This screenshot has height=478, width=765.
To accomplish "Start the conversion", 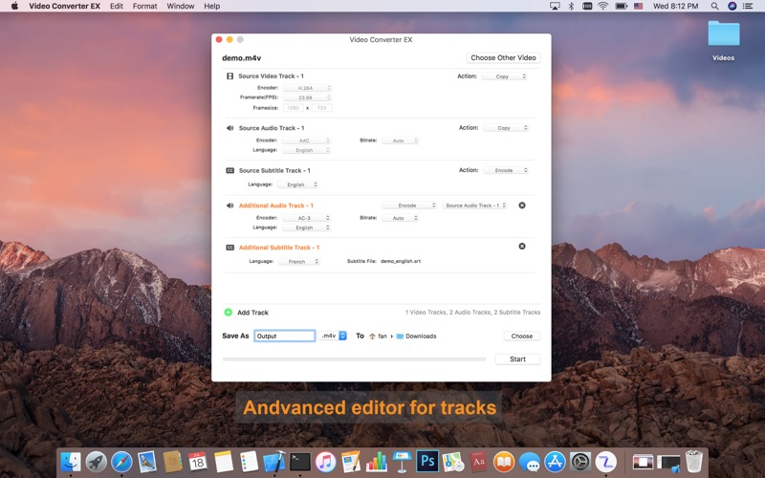I will point(517,359).
